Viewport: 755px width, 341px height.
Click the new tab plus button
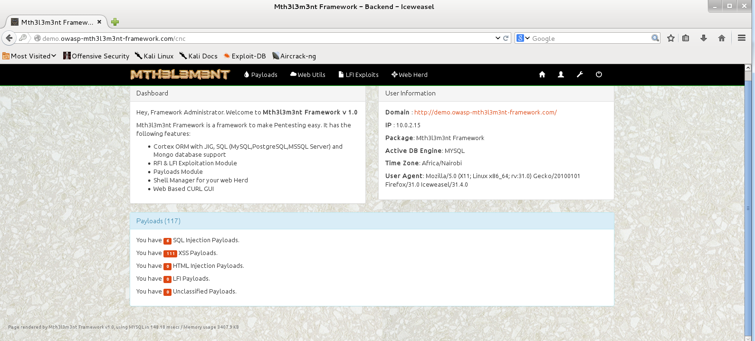click(x=115, y=22)
